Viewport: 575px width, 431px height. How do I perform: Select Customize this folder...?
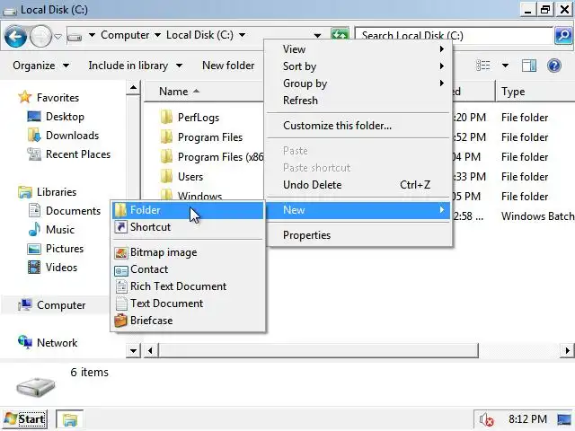[x=358, y=126]
